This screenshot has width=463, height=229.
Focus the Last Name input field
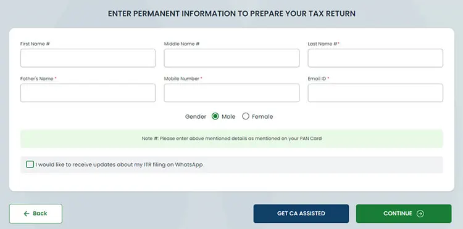pyautogui.click(x=375, y=58)
